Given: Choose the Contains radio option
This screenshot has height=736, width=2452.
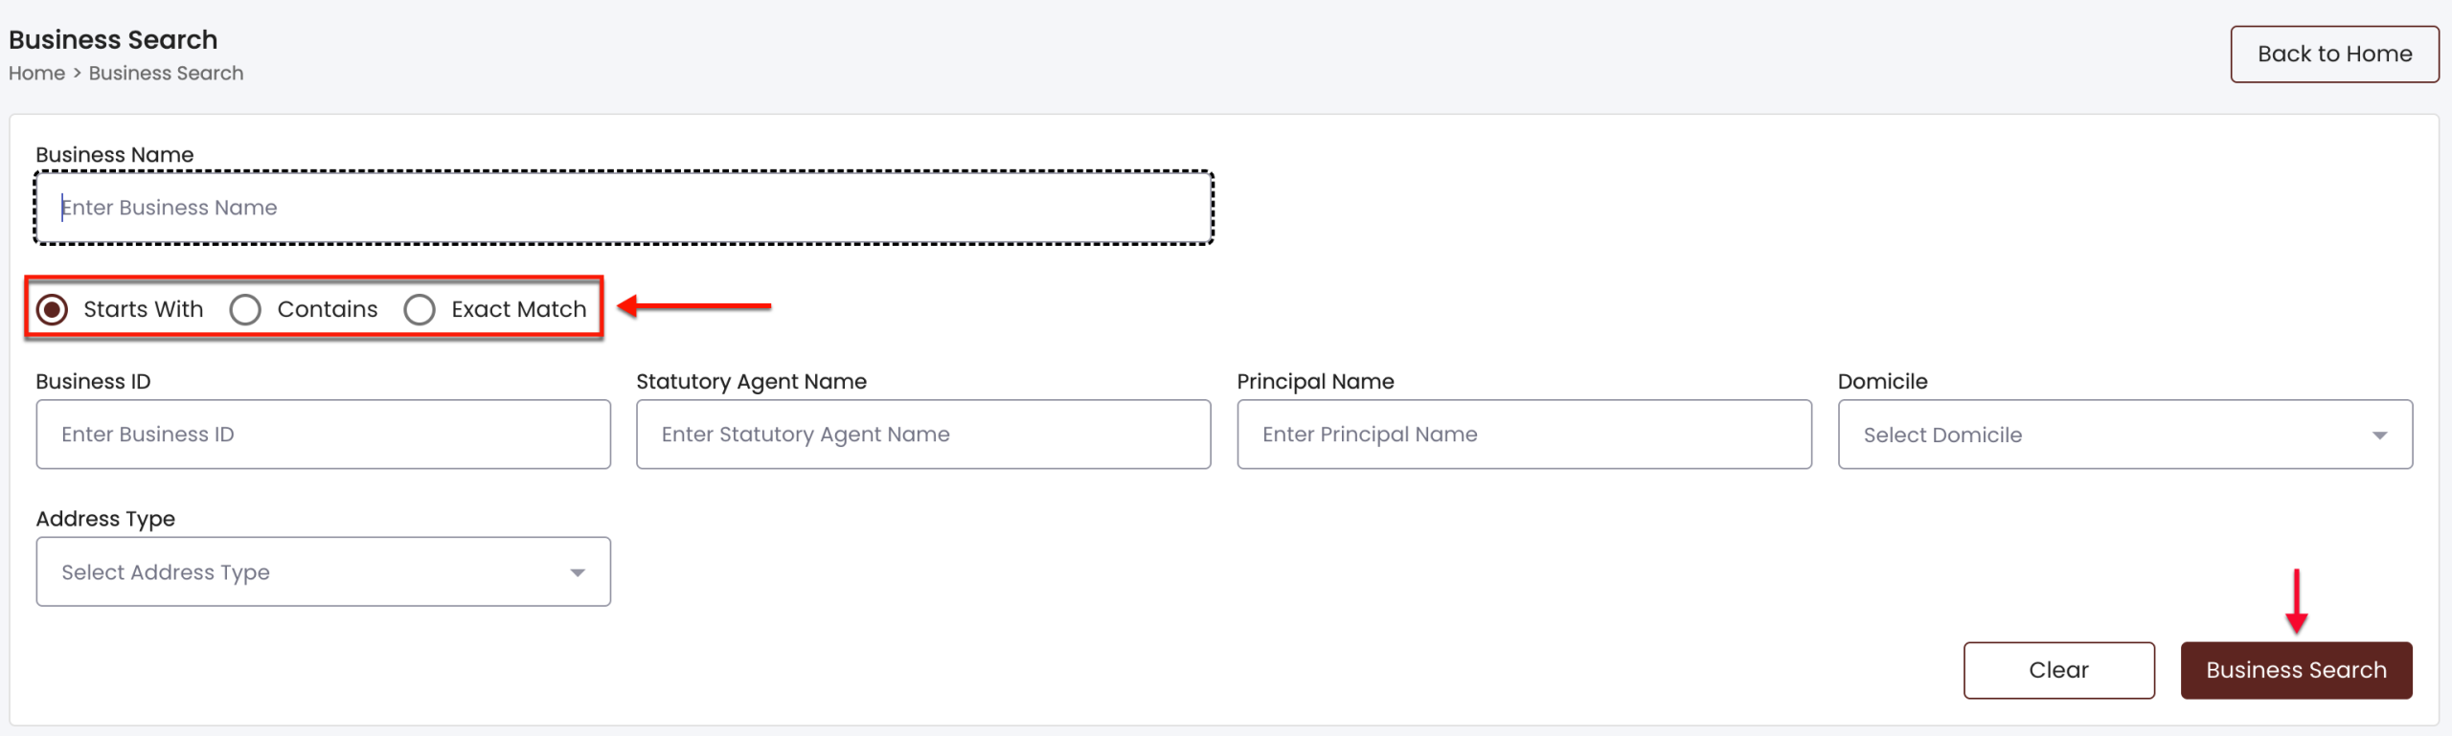Looking at the screenshot, I should [x=245, y=309].
